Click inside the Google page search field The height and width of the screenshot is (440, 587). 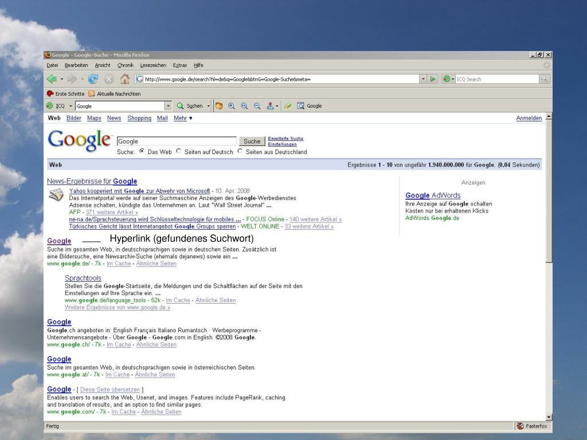177,141
